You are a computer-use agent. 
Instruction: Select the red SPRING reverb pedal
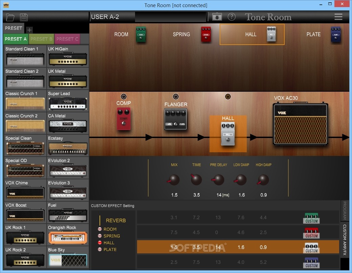206,34
